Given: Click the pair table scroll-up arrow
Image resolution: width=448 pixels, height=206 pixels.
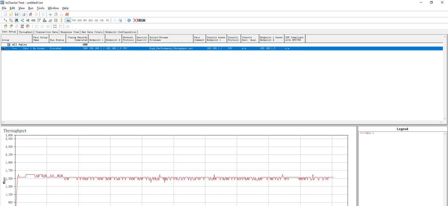Looking at the screenshot, I should pyautogui.click(x=445, y=36).
